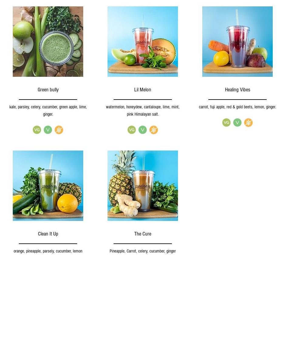Click the orange gluten-free icon under Green bully

click(x=59, y=130)
